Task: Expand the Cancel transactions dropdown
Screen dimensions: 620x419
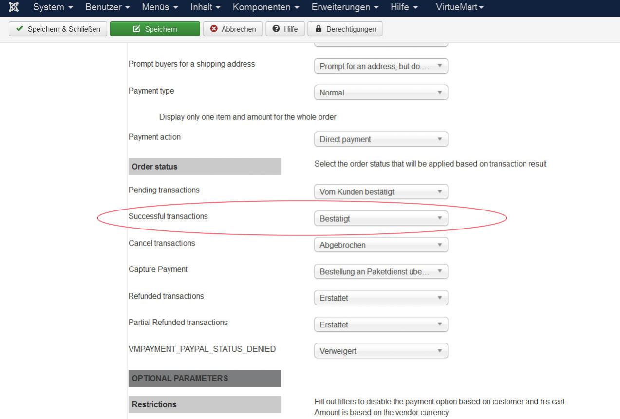Action: tap(381, 245)
